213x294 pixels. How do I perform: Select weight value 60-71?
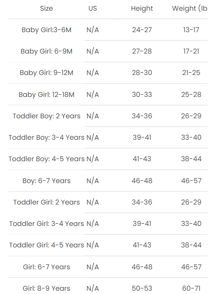pyautogui.click(x=191, y=288)
